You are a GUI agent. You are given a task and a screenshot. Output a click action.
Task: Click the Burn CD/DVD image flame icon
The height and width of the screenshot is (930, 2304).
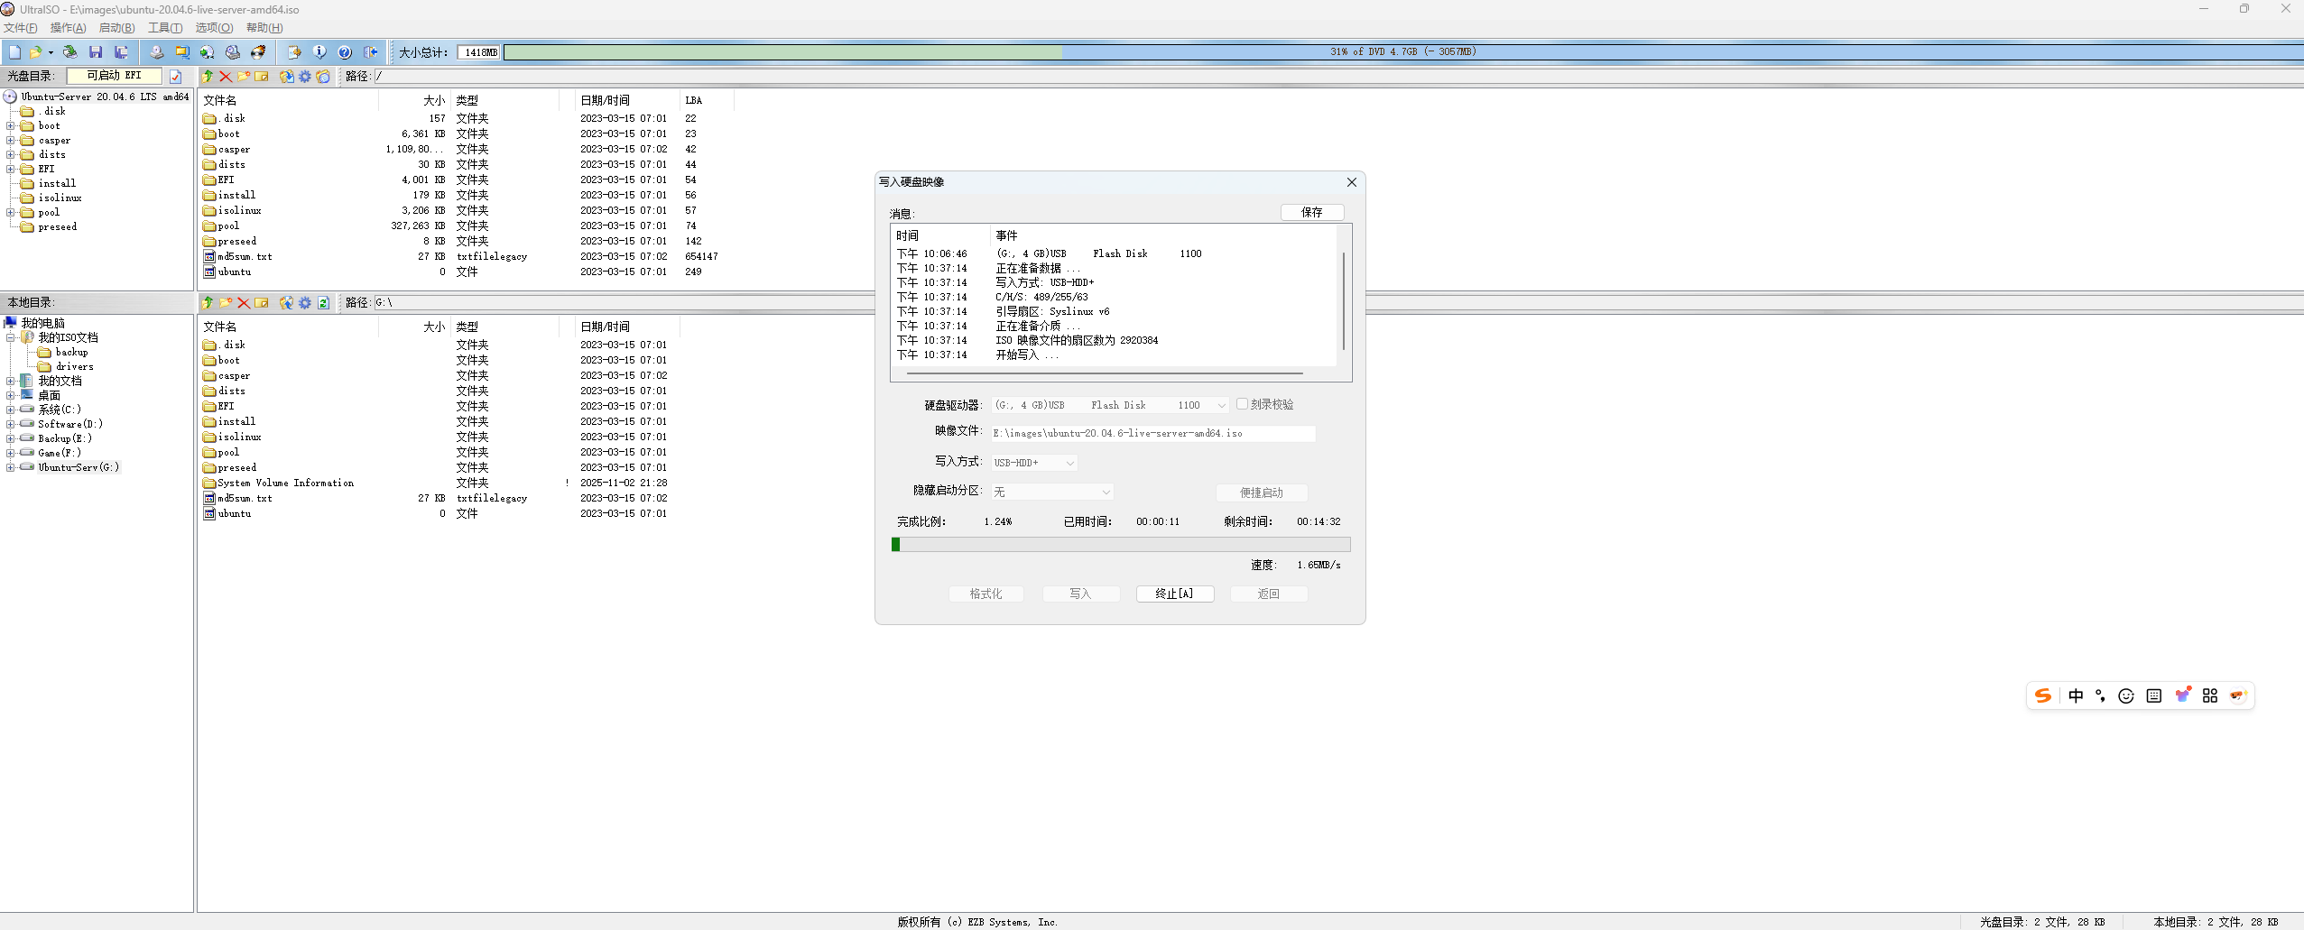point(258,52)
